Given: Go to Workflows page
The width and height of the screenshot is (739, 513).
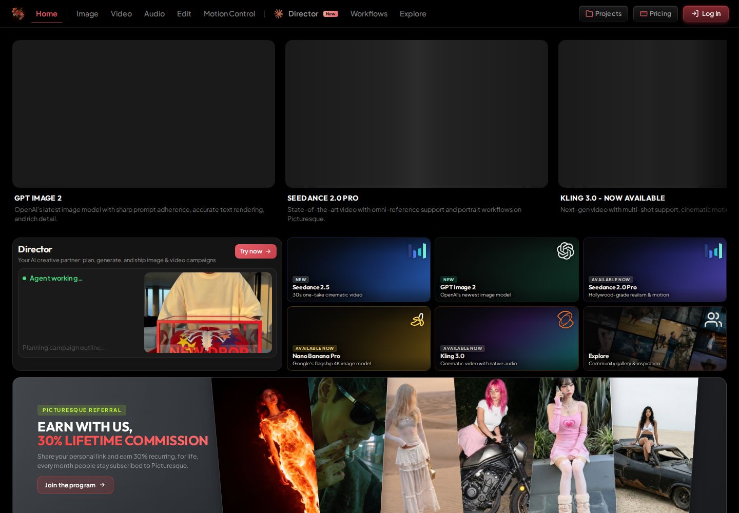Looking at the screenshot, I should click(x=369, y=14).
